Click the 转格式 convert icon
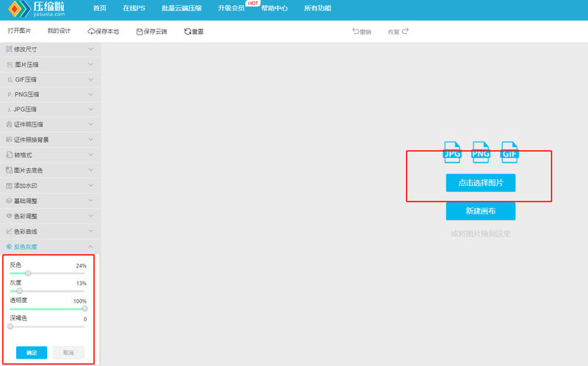Screen dimensions: 588x366 10,154
